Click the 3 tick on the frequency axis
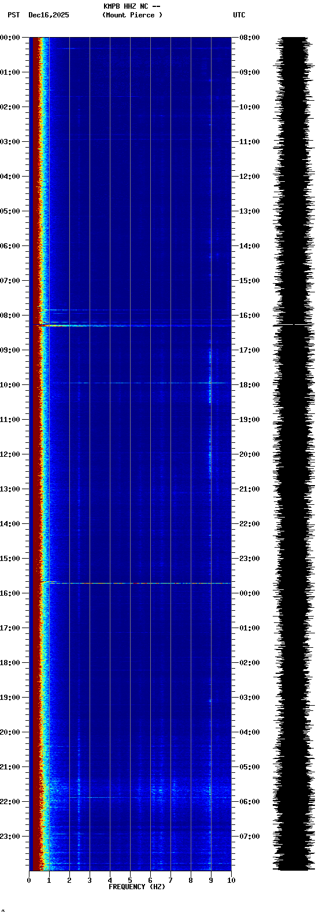The width and height of the screenshot is (319, 917). [x=90, y=881]
